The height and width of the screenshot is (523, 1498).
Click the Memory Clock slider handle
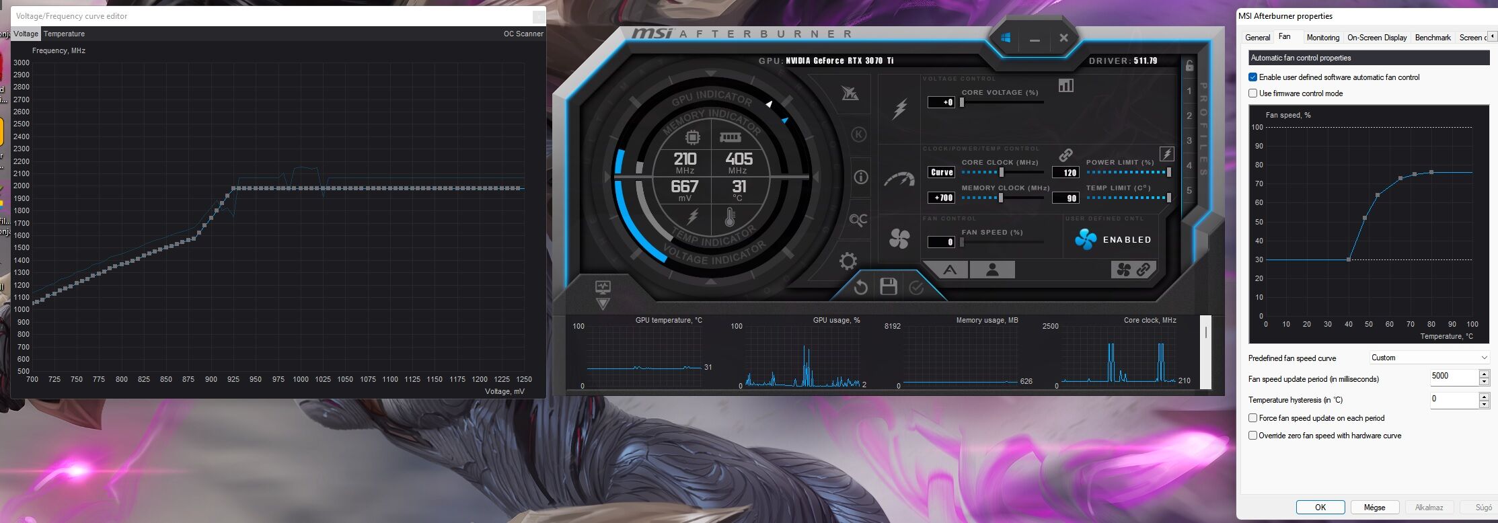[x=1002, y=198]
